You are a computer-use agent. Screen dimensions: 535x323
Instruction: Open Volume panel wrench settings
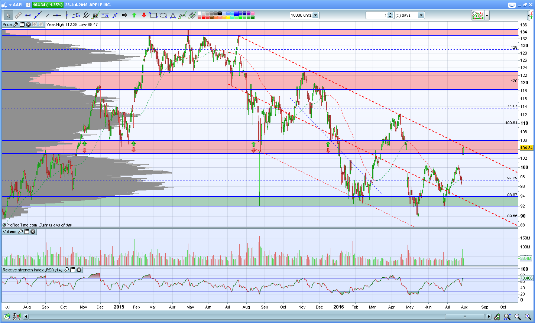coord(20,232)
